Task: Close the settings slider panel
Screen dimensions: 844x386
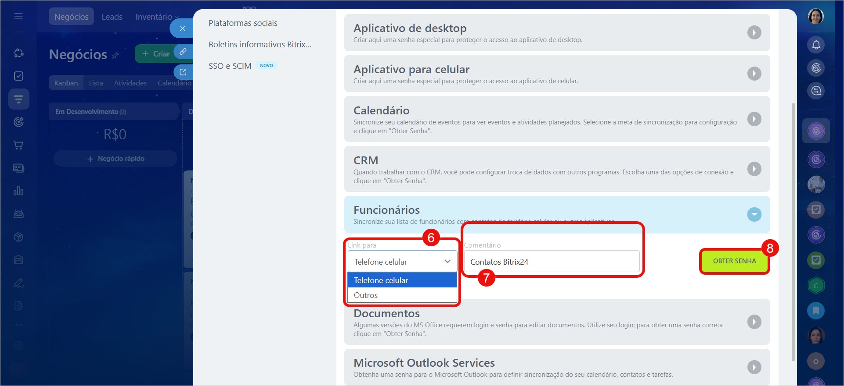Action: 182,28
